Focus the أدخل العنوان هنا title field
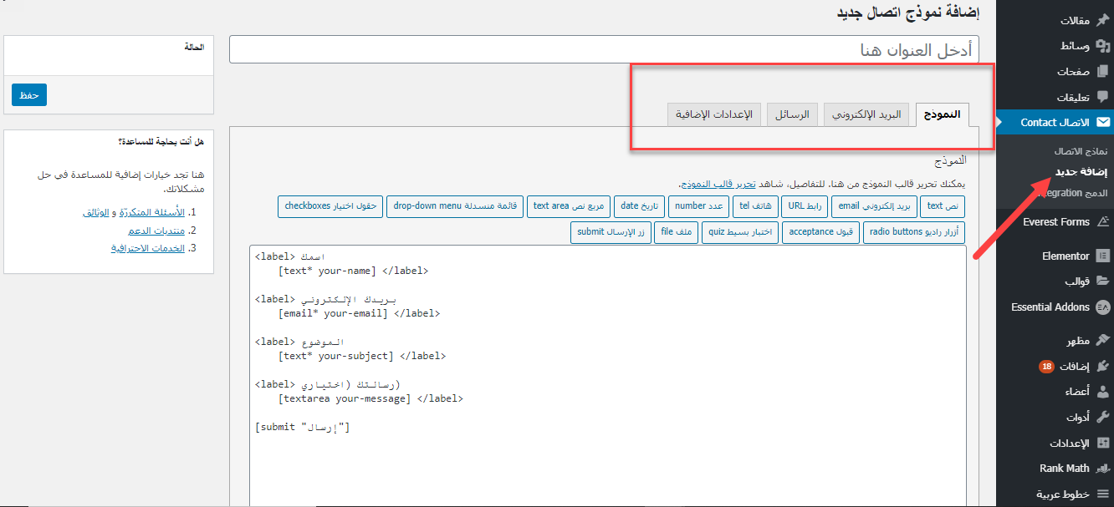 (604, 49)
